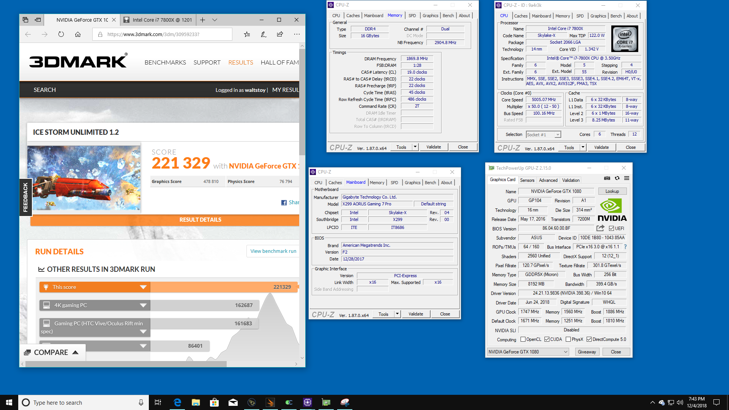Open the notification action center icon

tap(716, 402)
